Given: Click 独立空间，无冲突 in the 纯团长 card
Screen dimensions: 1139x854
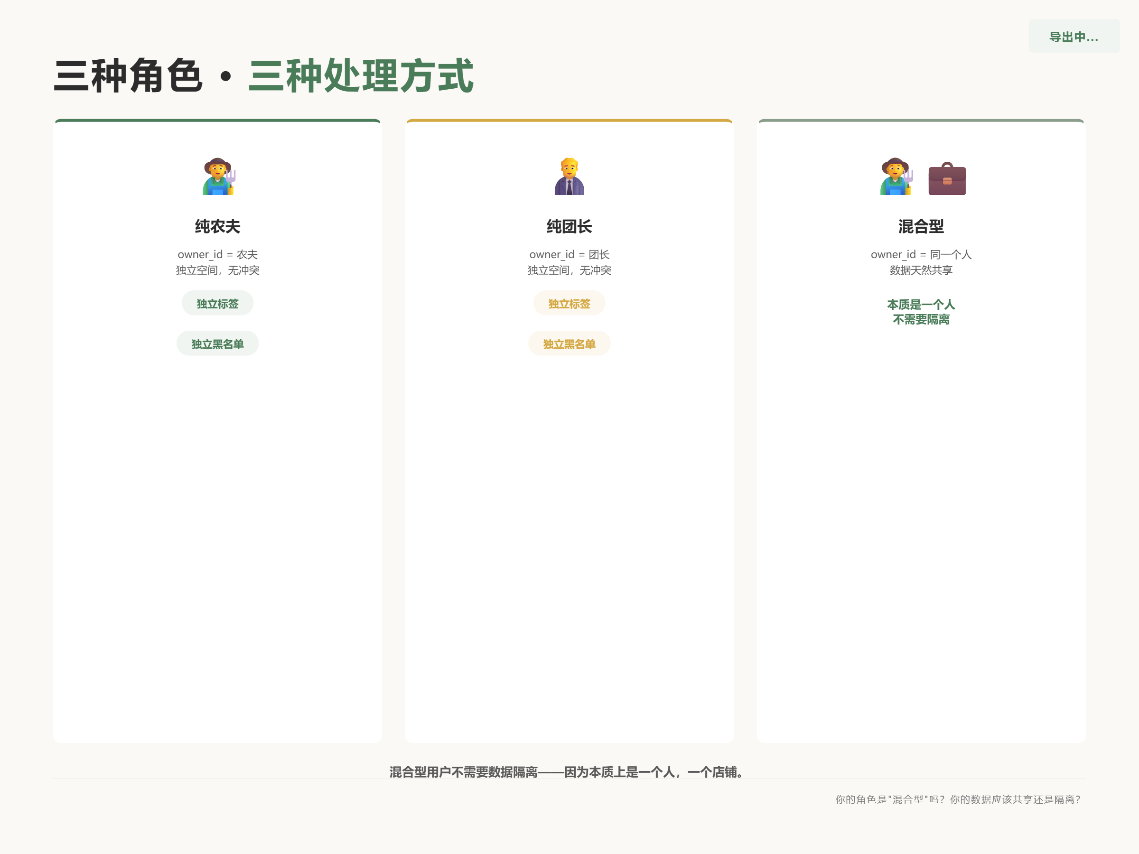Looking at the screenshot, I should (x=569, y=270).
